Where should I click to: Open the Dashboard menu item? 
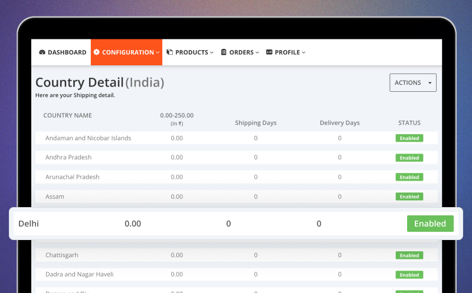click(63, 52)
